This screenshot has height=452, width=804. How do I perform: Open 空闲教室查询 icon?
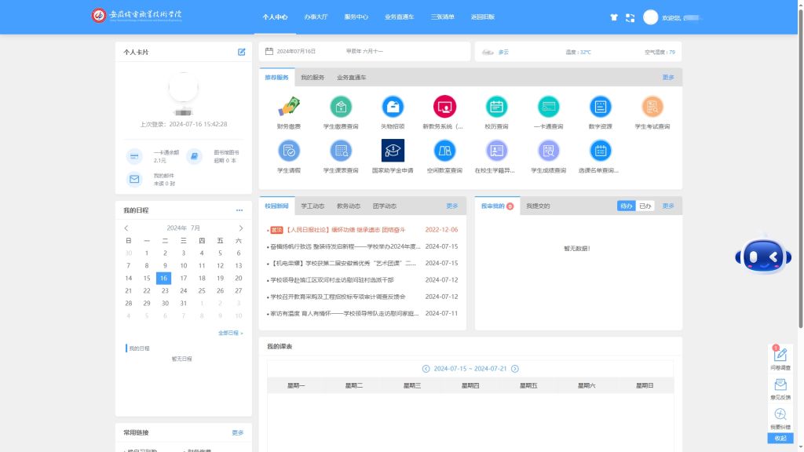click(x=444, y=151)
